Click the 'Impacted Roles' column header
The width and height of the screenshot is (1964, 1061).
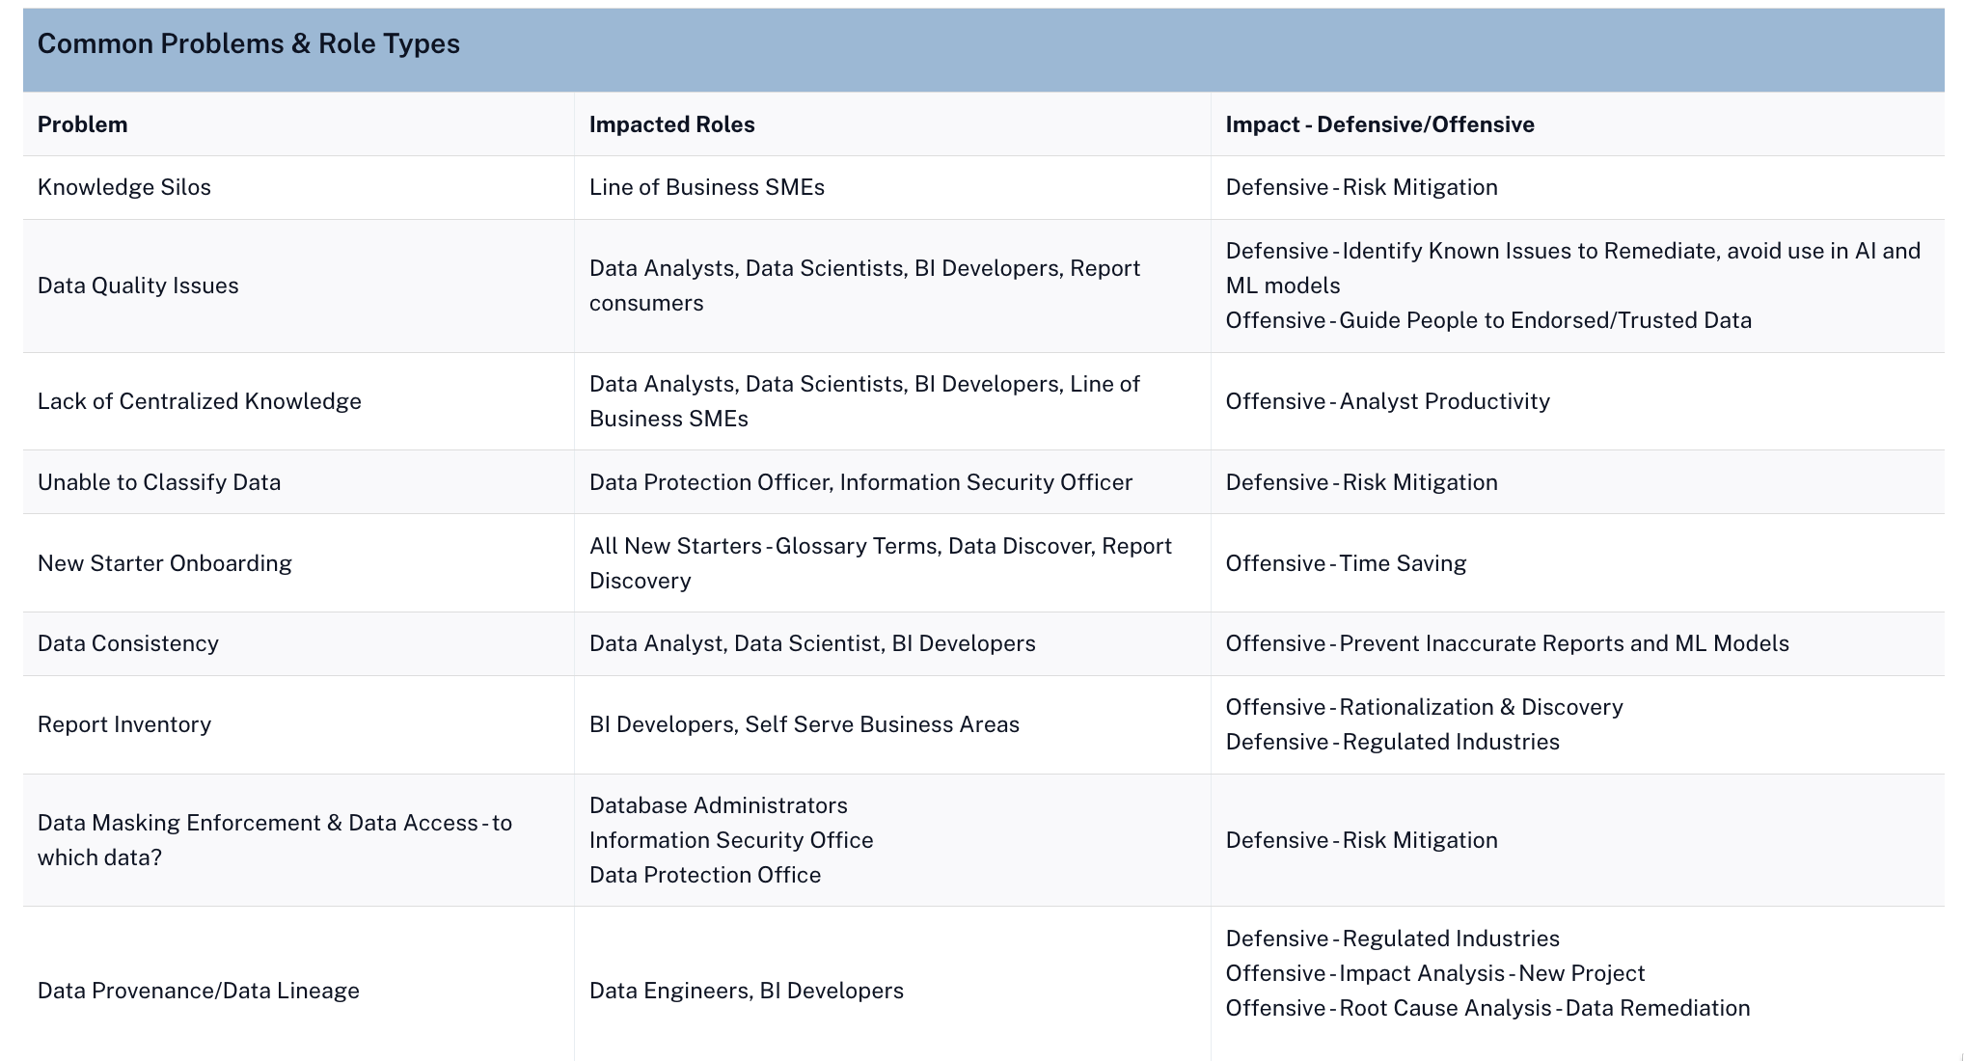671,124
